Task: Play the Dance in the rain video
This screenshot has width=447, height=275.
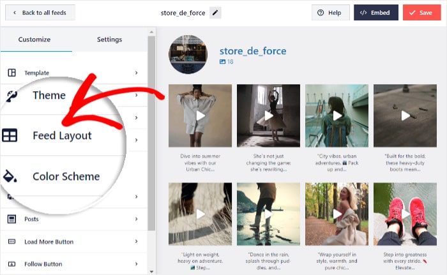Action: 269,214
